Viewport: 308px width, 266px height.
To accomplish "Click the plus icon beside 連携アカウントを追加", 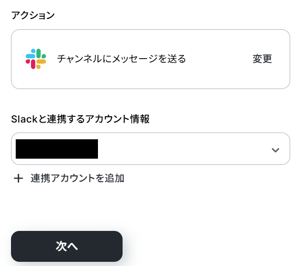I will coord(18,179).
